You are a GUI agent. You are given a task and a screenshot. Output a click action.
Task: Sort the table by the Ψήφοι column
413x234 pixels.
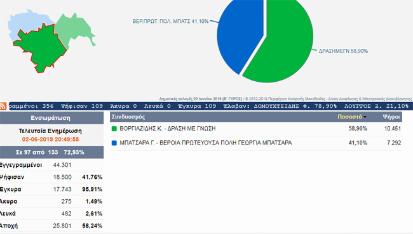[x=391, y=117]
